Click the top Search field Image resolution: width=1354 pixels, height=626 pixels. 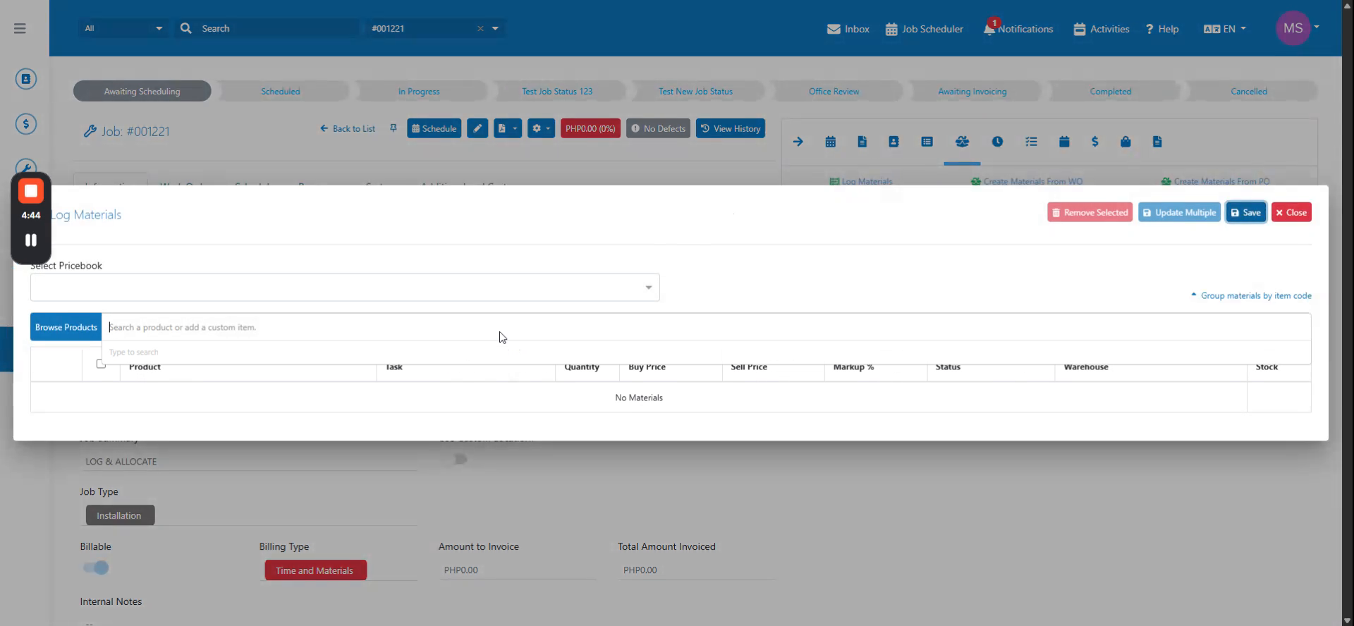click(x=279, y=28)
